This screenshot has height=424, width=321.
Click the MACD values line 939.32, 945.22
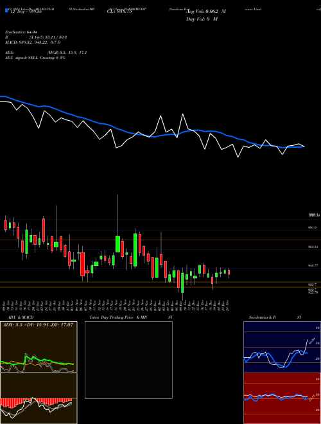[x=33, y=42]
